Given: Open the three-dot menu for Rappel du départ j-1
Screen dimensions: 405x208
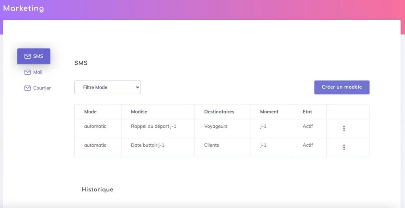Looking at the screenshot, I should tap(344, 128).
